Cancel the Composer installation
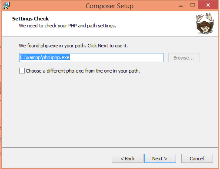Image resolution: width=220 pixels, height=169 pixels. click(197, 159)
